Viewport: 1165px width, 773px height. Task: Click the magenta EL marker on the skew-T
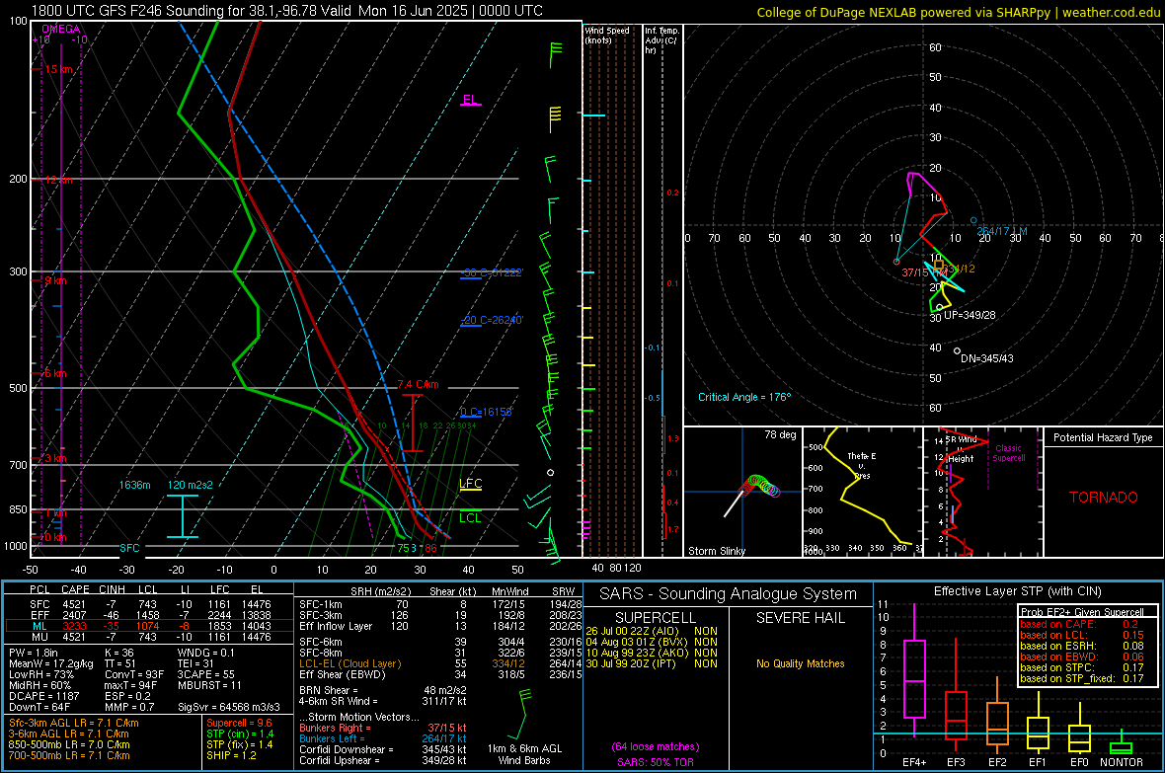click(x=470, y=100)
